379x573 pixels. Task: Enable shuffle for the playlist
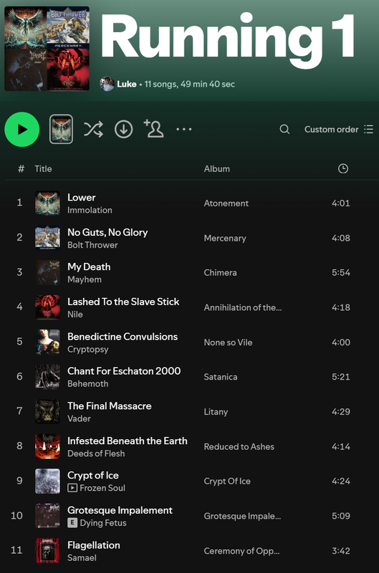[x=94, y=130]
